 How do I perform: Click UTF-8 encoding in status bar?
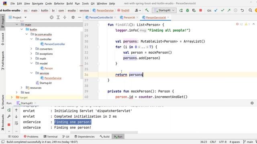[223, 142]
